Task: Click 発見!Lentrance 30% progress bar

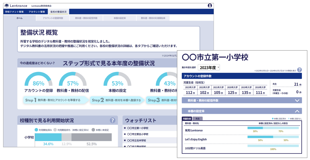Action: (273, 128)
